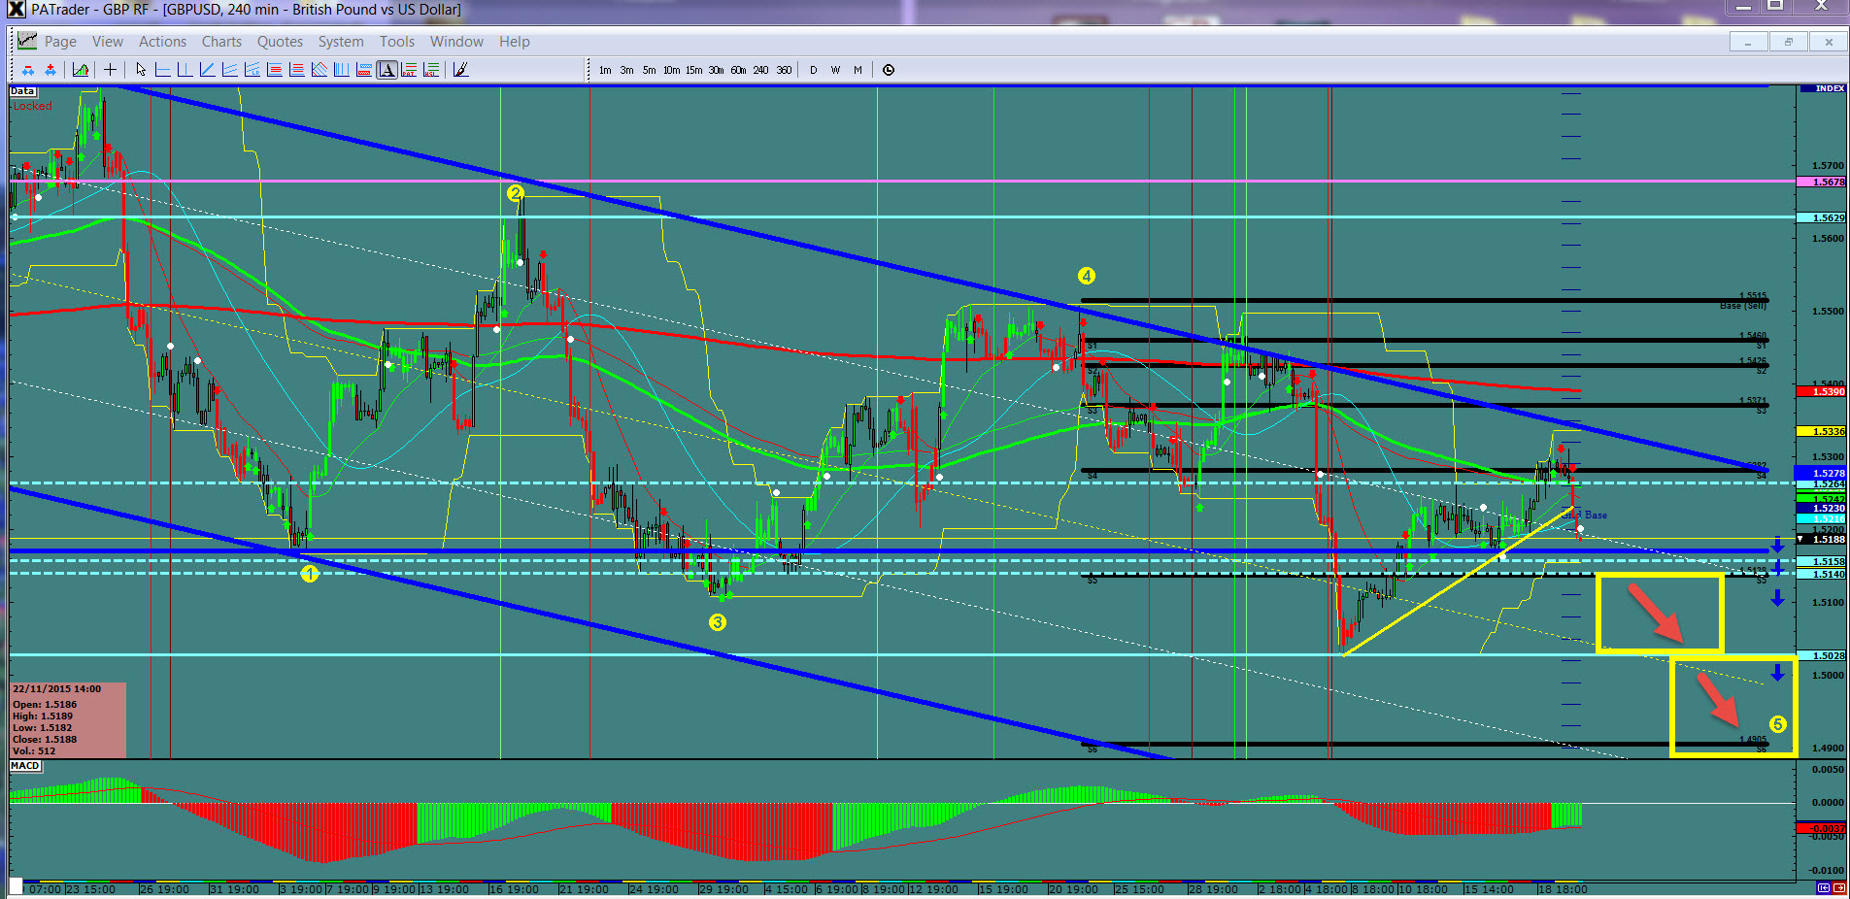Screen dimensions: 1850x899
Task: Click the 1.5158 price tag
Action: [x=1823, y=561]
